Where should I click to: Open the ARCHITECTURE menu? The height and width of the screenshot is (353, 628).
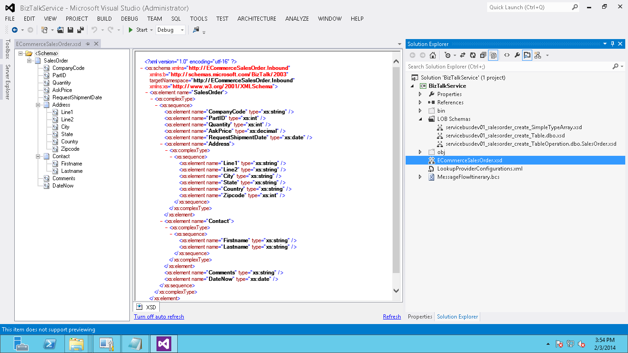click(256, 19)
